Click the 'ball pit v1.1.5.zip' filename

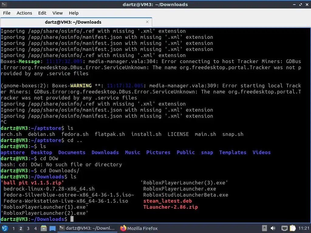click(x=32, y=182)
